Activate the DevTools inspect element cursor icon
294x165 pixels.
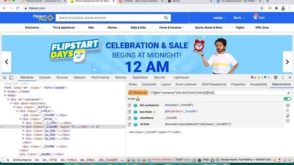[x=4, y=77]
